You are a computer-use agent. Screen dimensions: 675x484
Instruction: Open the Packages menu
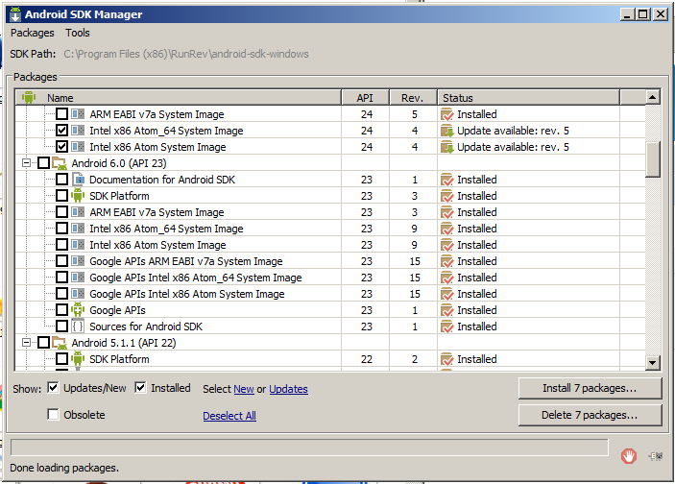(33, 33)
